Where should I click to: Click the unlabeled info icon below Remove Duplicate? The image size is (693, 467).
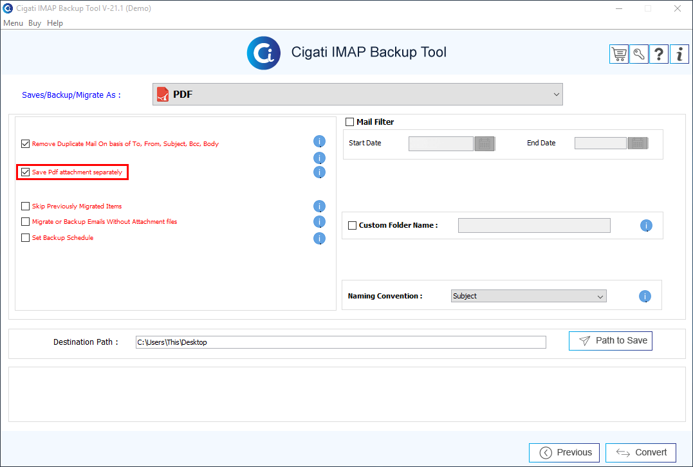pyautogui.click(x=319, y=158)
